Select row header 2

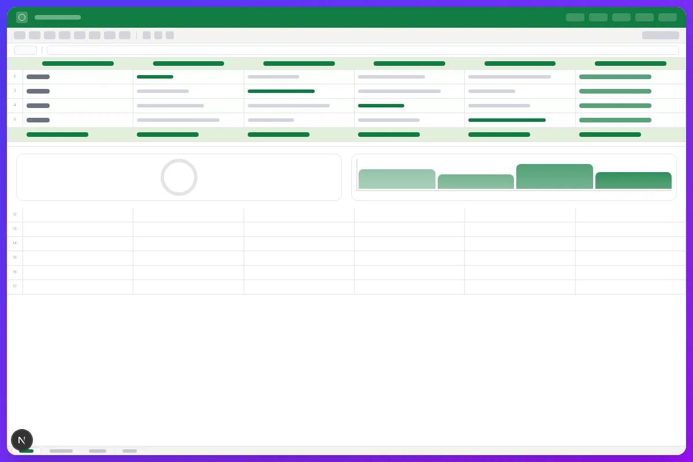[15, 77]
